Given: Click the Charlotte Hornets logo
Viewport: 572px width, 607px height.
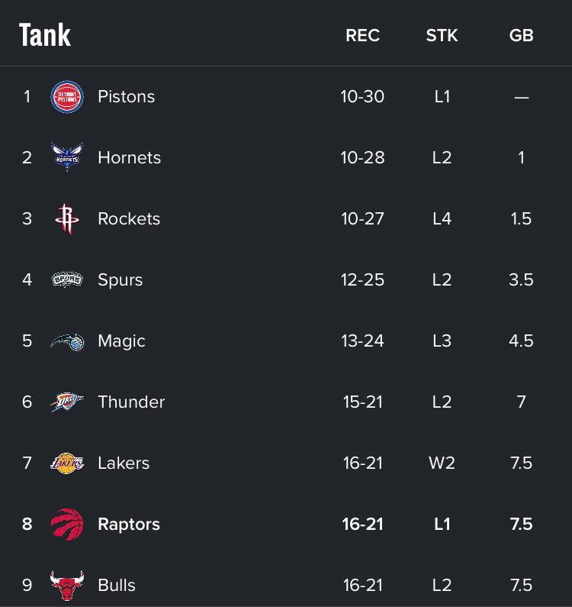Looking at the screenshot, I should click(x=67, y=158).
